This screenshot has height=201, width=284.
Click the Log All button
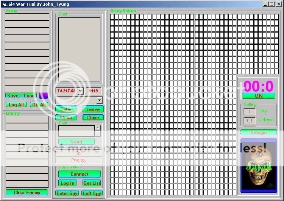click(16, 105)
